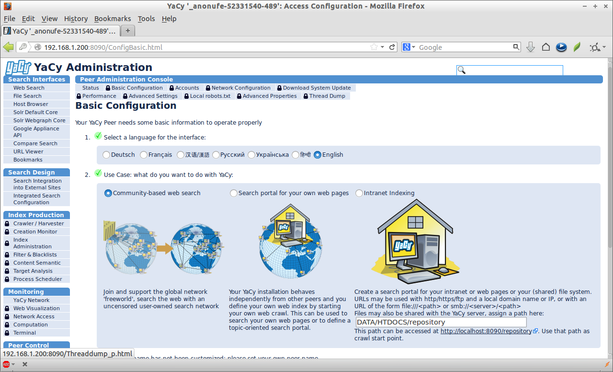Select Русский as interface language

[x=216, y=155]
